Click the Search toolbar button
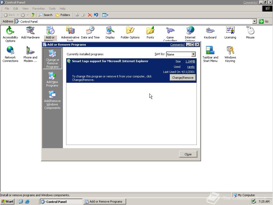 click(x=45, y=15)
